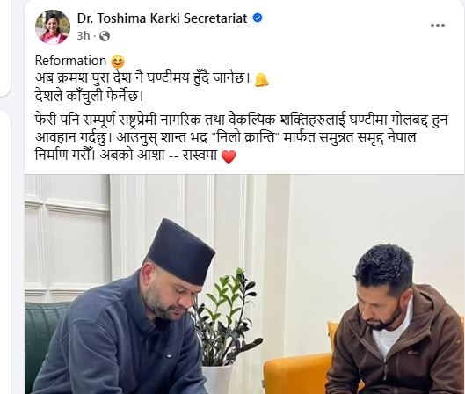Image resolution: width=465 pixels, height=394 pixels.
Task: Click the blue verified badge icon
Action: tap(258, 18)
